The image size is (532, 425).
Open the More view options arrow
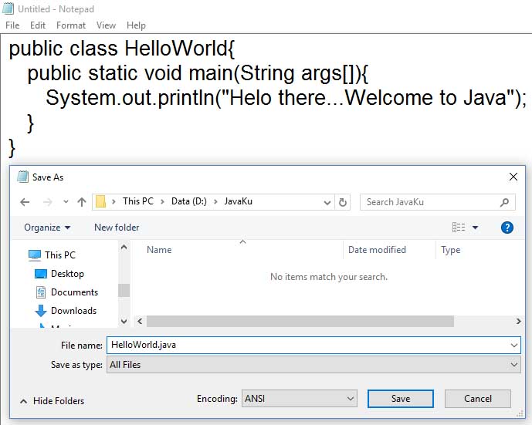(476, 228)
